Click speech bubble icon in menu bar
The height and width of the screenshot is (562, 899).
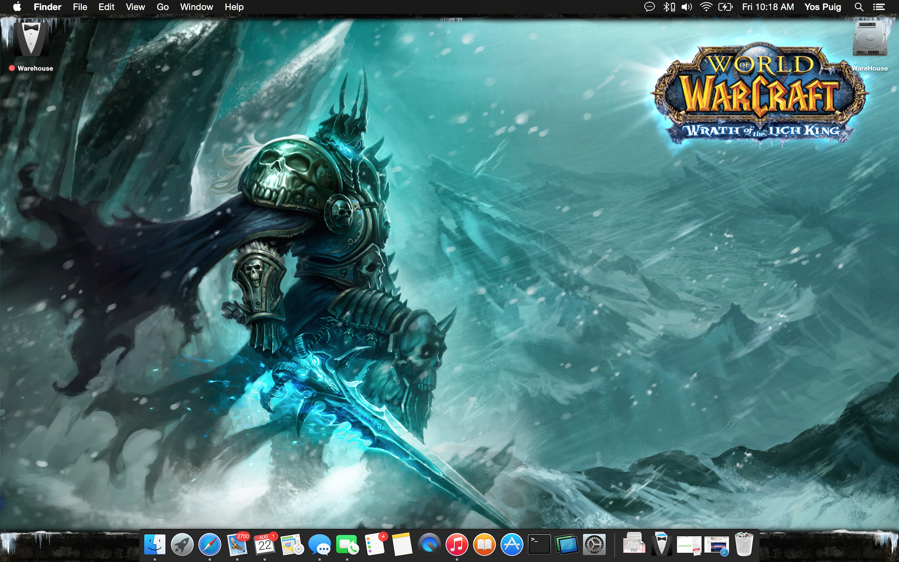click(649, 7)
